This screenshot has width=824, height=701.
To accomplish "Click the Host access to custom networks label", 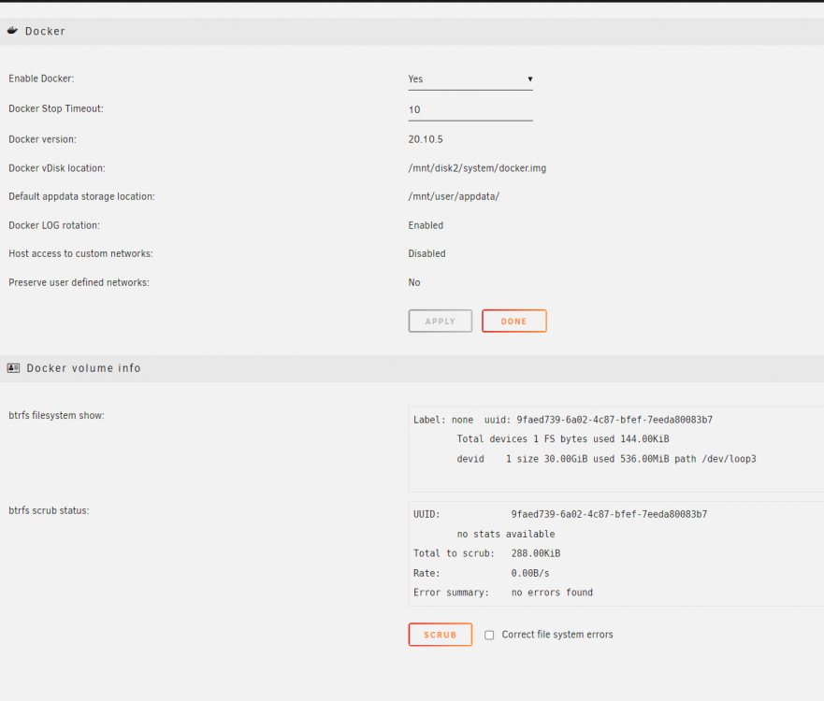I will (81, 253).
